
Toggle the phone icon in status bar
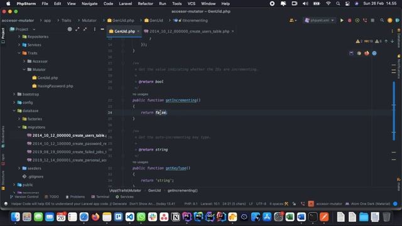tap(303, 203)
